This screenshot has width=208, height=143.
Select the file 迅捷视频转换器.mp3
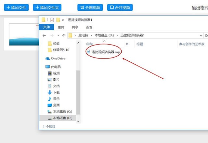point(104,52)
